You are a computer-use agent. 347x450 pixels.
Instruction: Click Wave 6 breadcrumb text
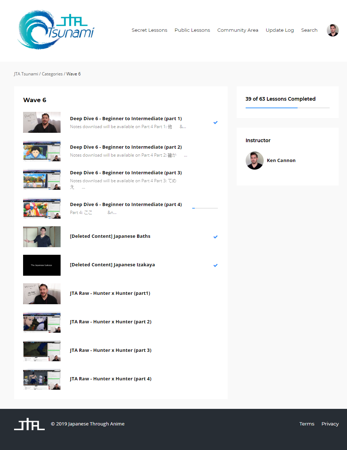pos(74,74)
